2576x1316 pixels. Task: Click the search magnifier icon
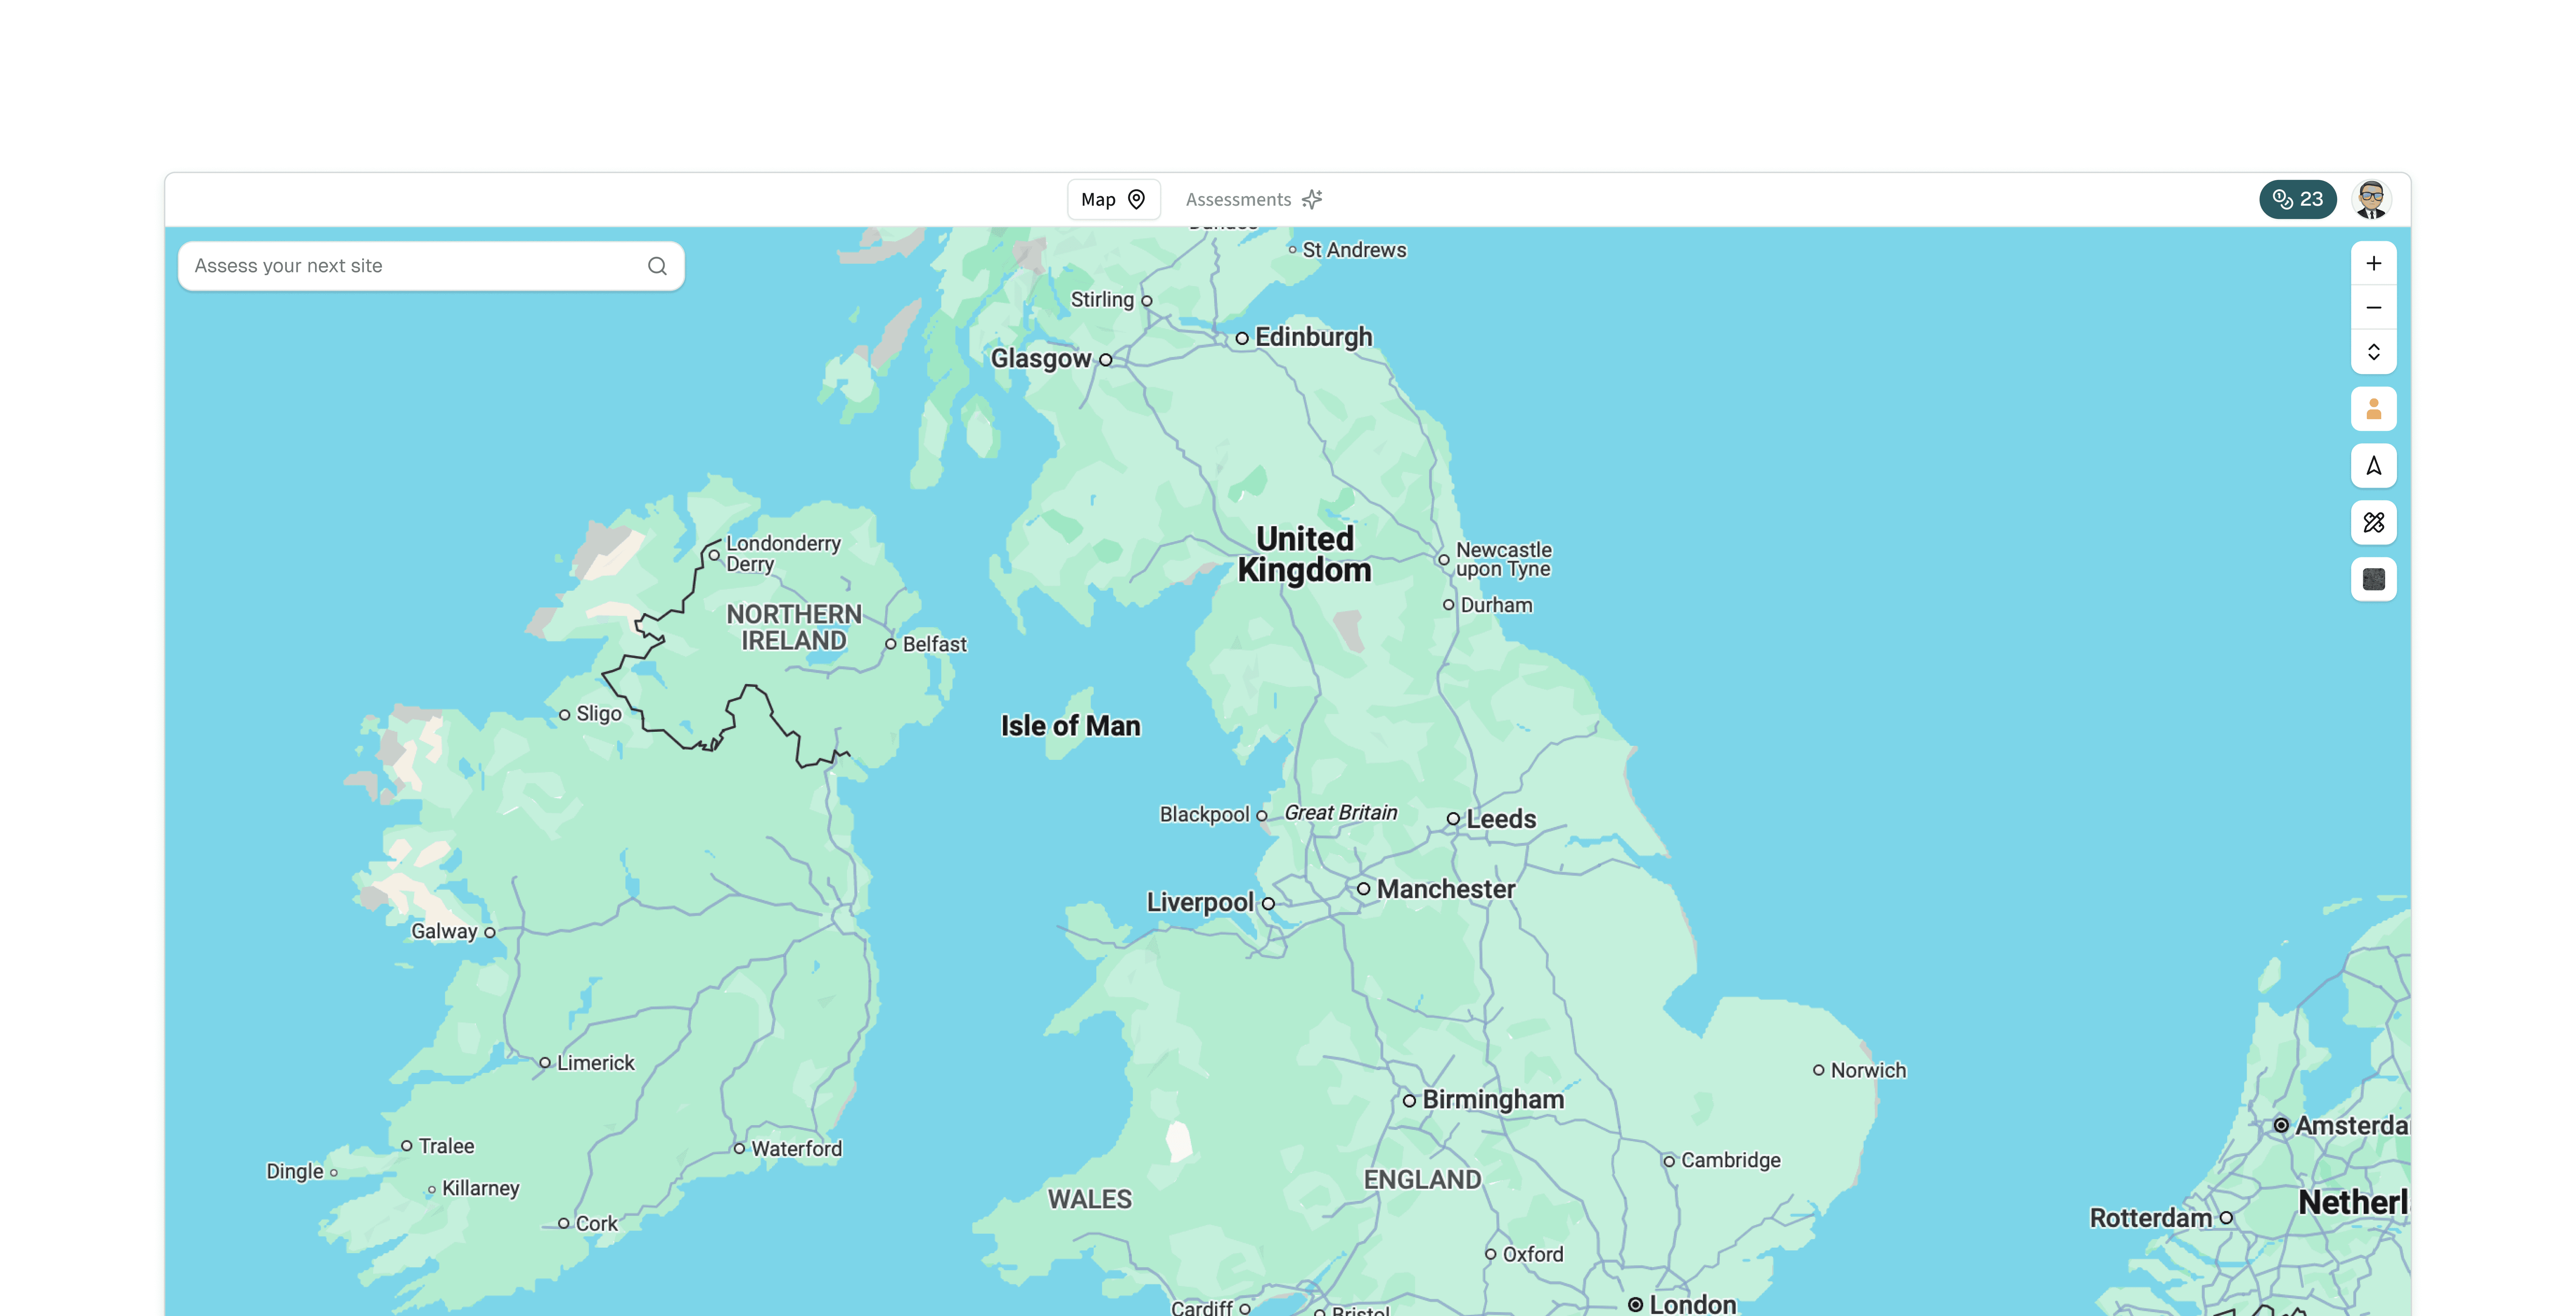pyautogui.click(x=657, y=266)
